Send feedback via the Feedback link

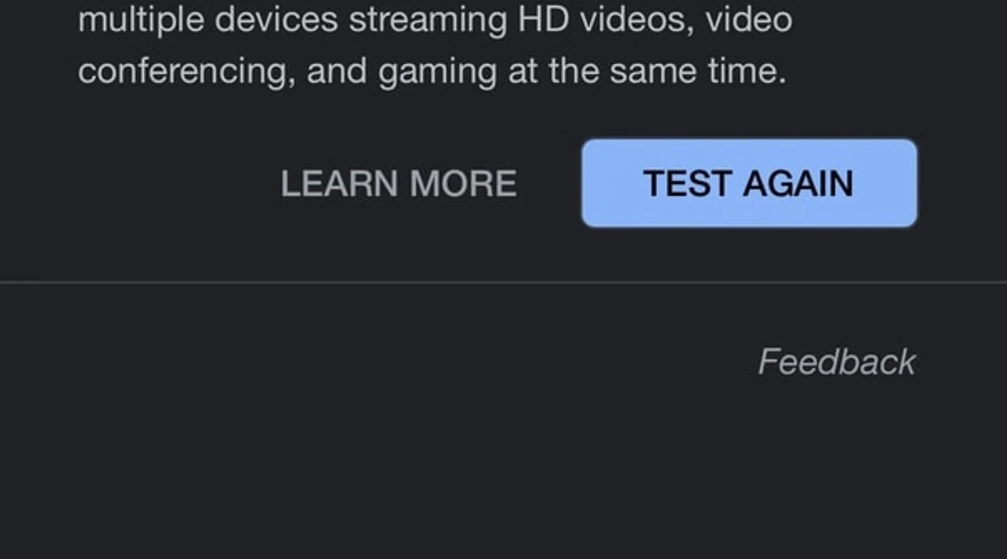836,362
